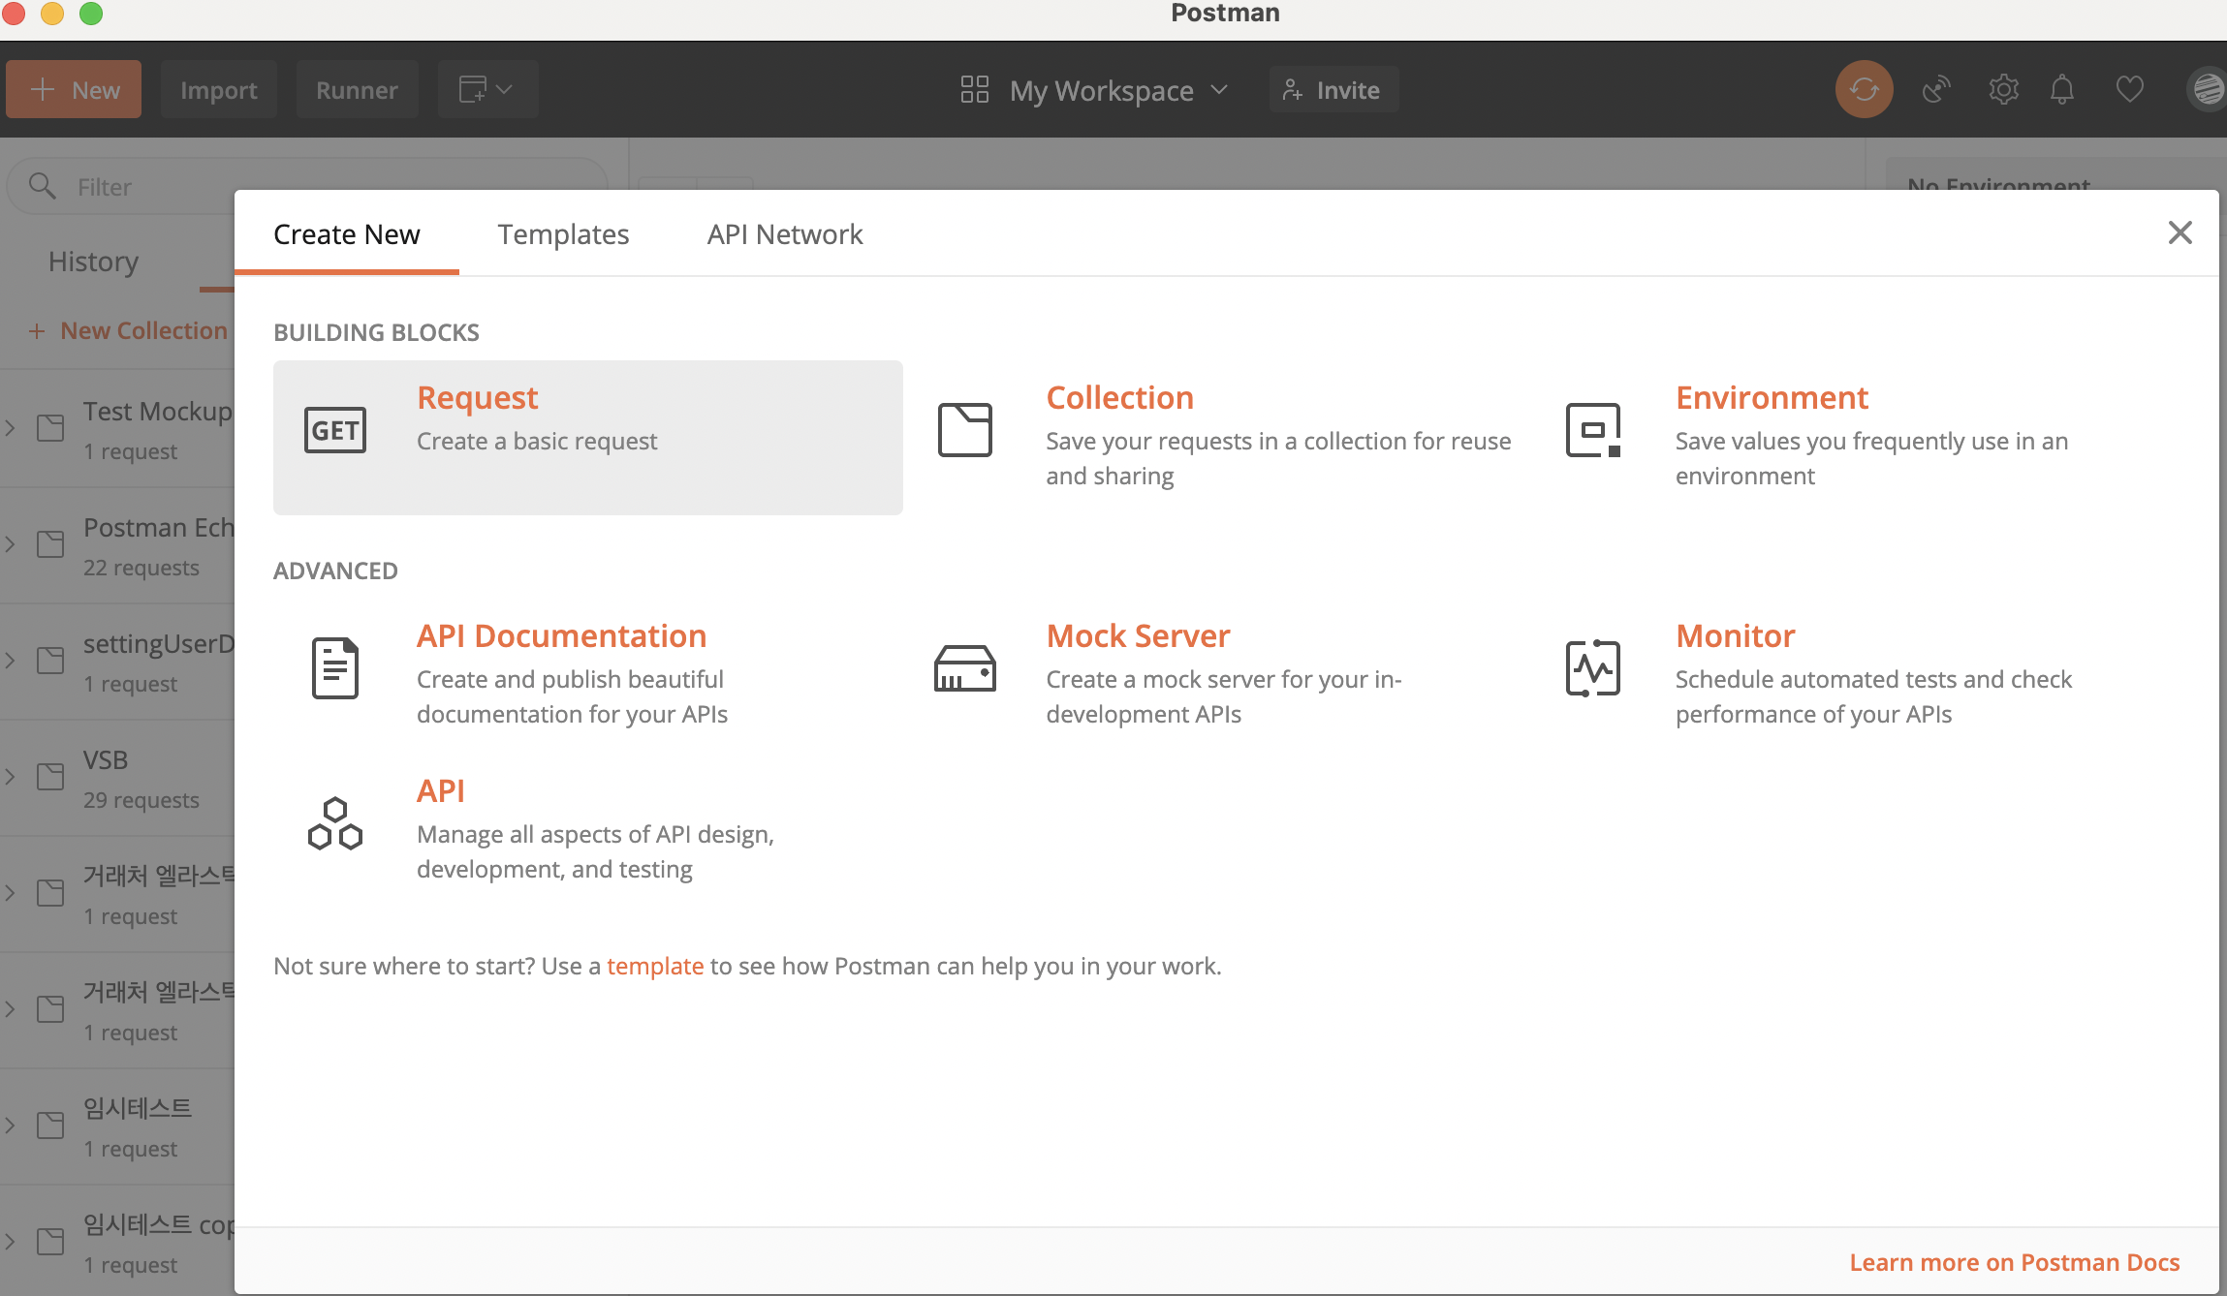Viewport: 2227px width, 1296px height.
Task: Click the Environment icon in dialog
Action: [1593, 430]
